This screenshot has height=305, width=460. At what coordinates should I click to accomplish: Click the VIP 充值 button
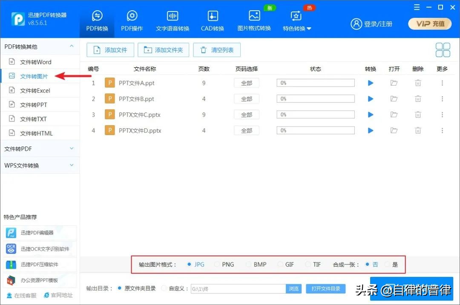click(430, 24)
